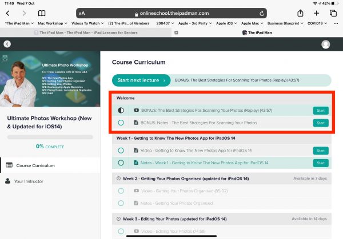Screen dimensions: 343x239
Task: Toggle completion circle for Notes - Week 1
Action: point(121,163)
